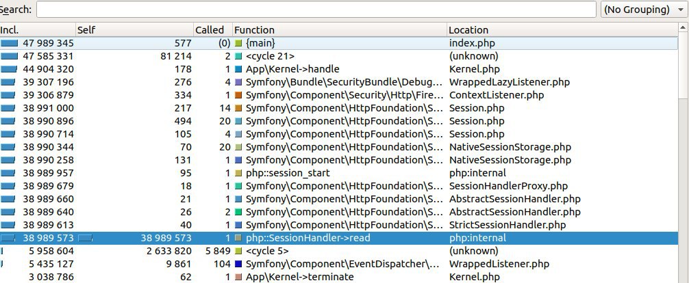Click the color square beside php::SessionHandler->read
This screenshot has height=283, width=689.
point(238,239)
